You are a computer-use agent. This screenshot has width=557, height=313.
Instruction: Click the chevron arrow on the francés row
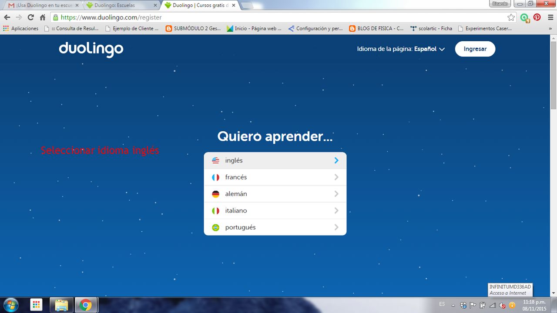tap(336, 177)
